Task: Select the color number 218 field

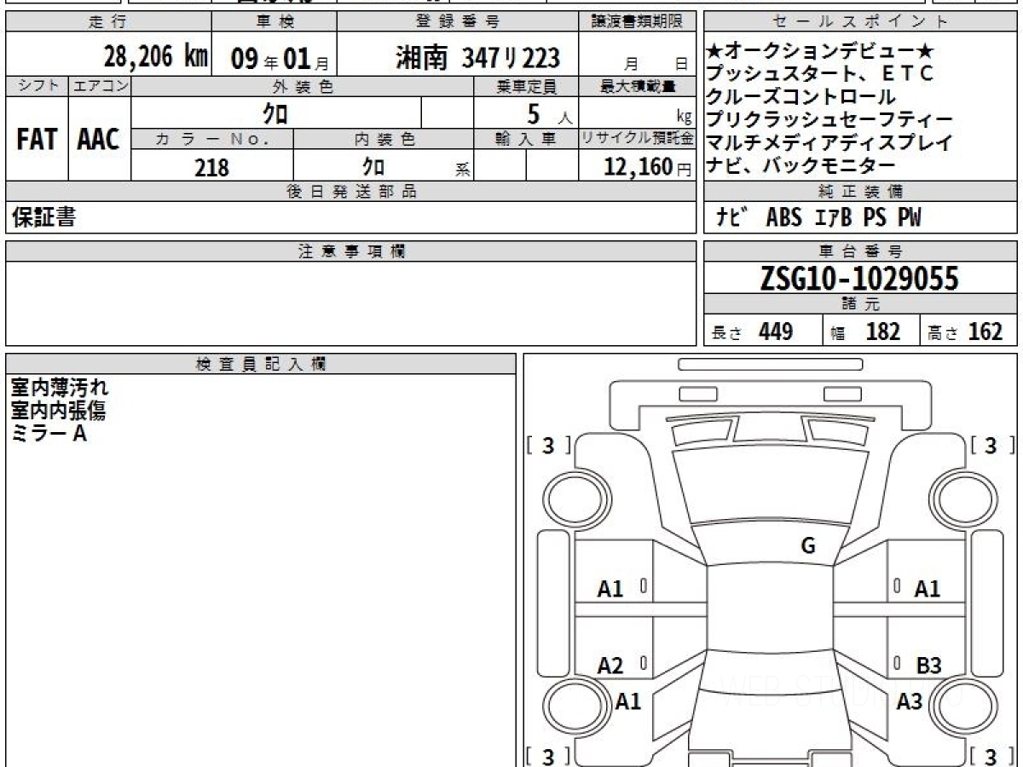Action: 211,168
